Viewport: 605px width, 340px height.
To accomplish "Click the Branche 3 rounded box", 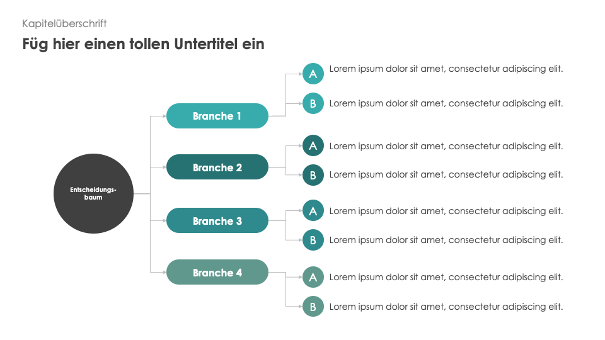I will (x=217, y=220).
